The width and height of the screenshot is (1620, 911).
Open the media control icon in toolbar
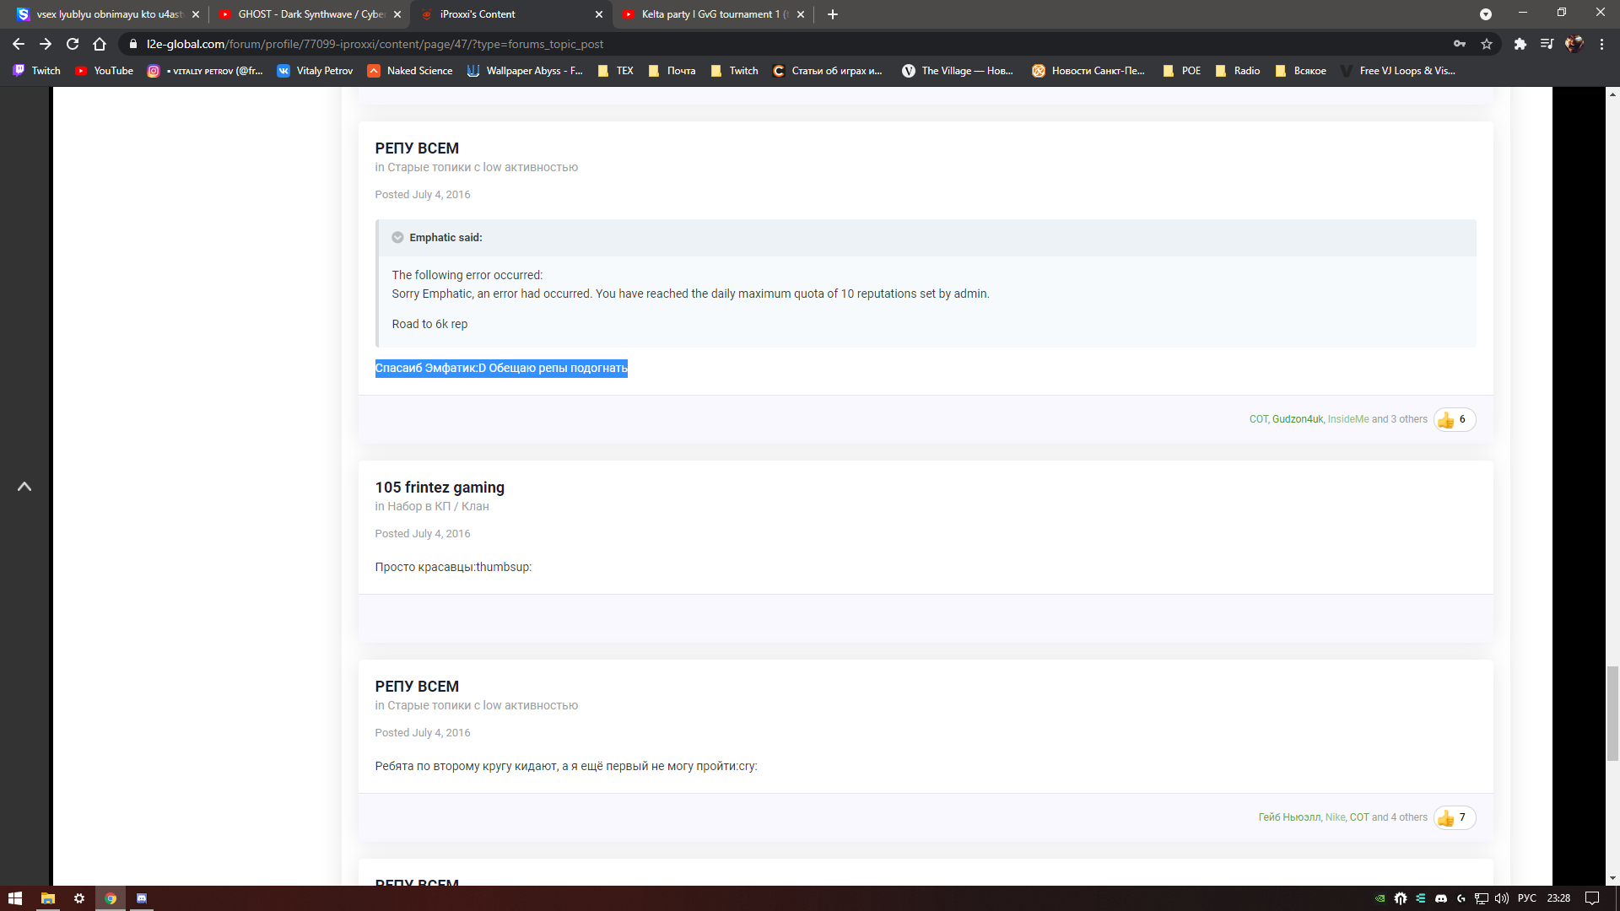coord(1547,44)
